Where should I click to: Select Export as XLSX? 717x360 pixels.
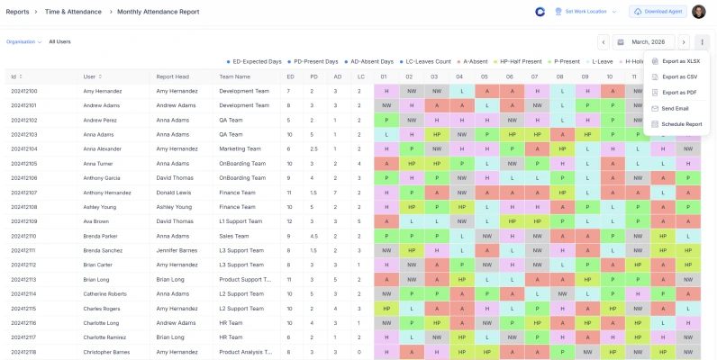tap(680, 61)
